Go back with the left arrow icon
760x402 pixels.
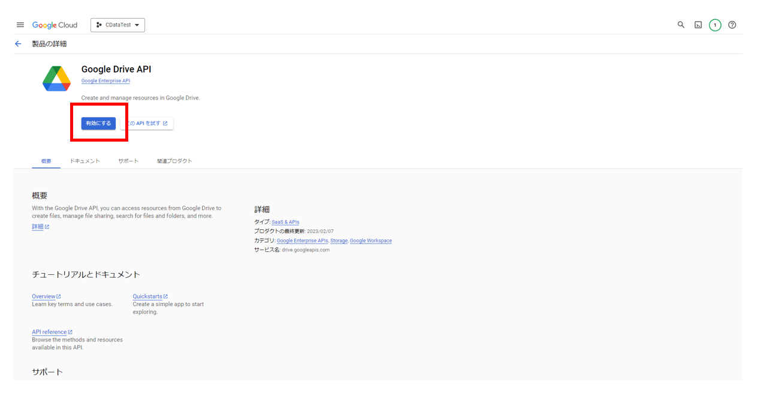click(x=18, y=44)
